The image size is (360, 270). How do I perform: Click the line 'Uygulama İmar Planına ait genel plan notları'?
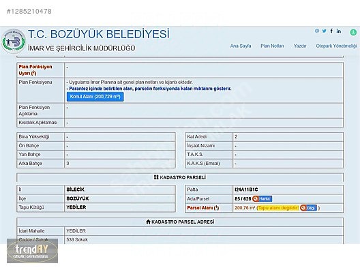tap(130, 82)
